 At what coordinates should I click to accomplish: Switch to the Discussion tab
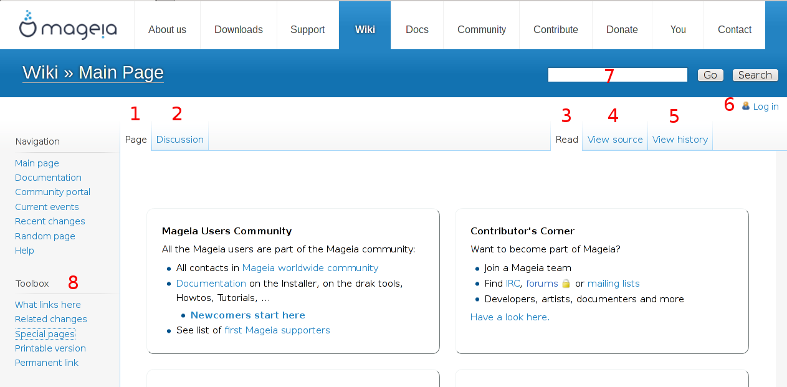[180, 140]
